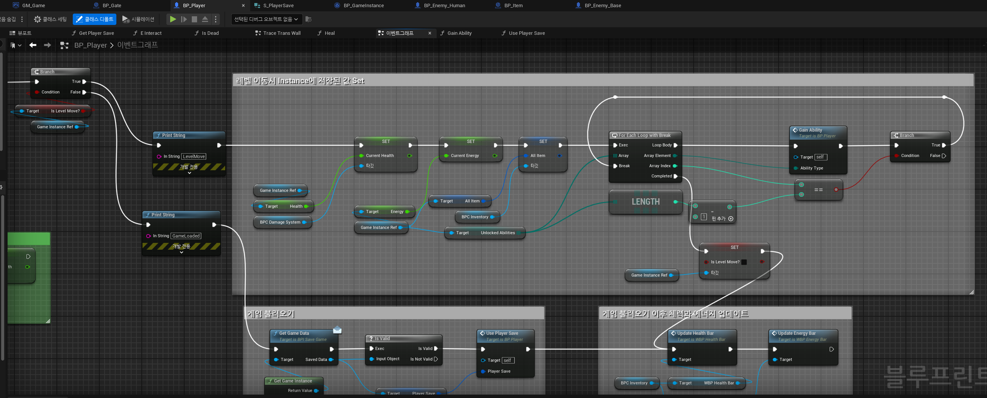Close the event graph tab
The height and width of the screenshot is (398, 987).
(x=429, y=33)
